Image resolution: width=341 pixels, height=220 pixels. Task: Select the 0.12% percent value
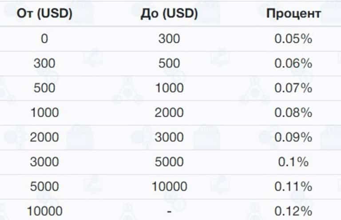[293, 211]
